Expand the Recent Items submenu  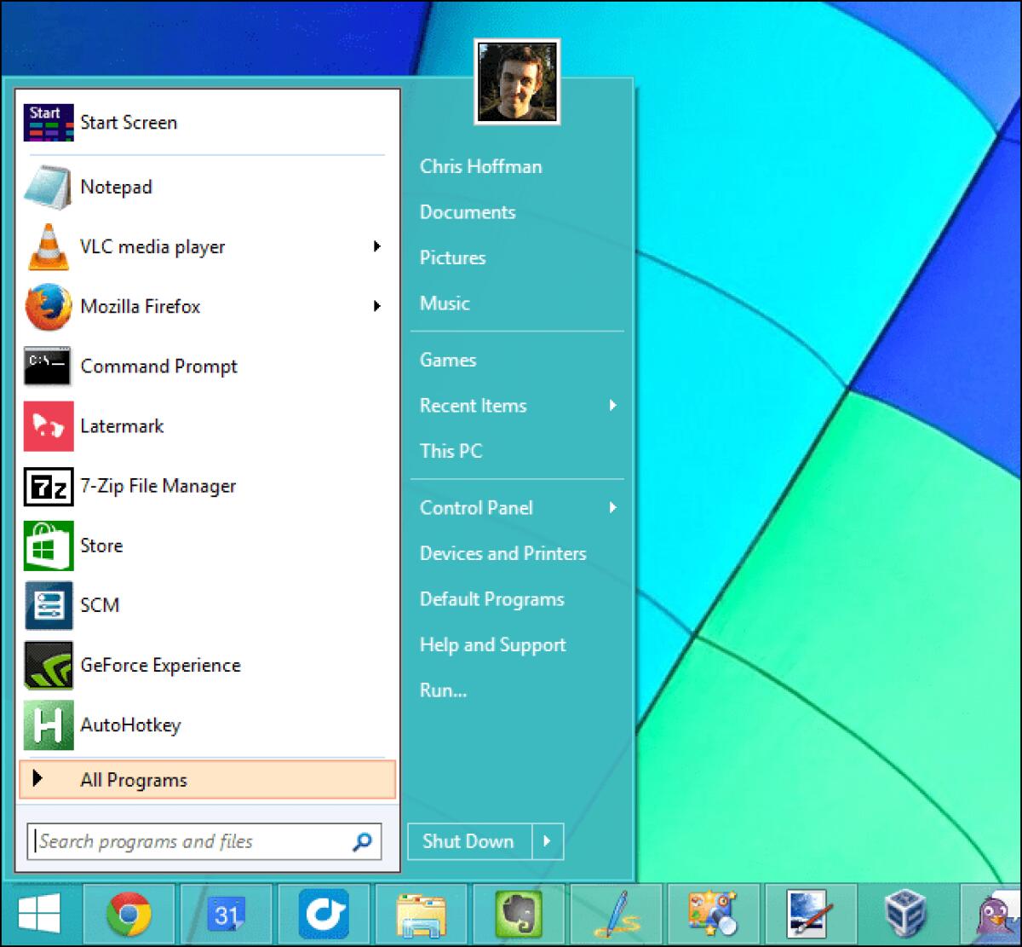click(x=612, y=407)
